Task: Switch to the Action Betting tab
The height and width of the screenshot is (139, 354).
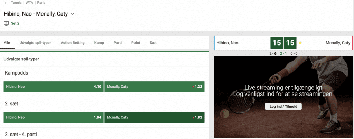Action: coord(72,43)
